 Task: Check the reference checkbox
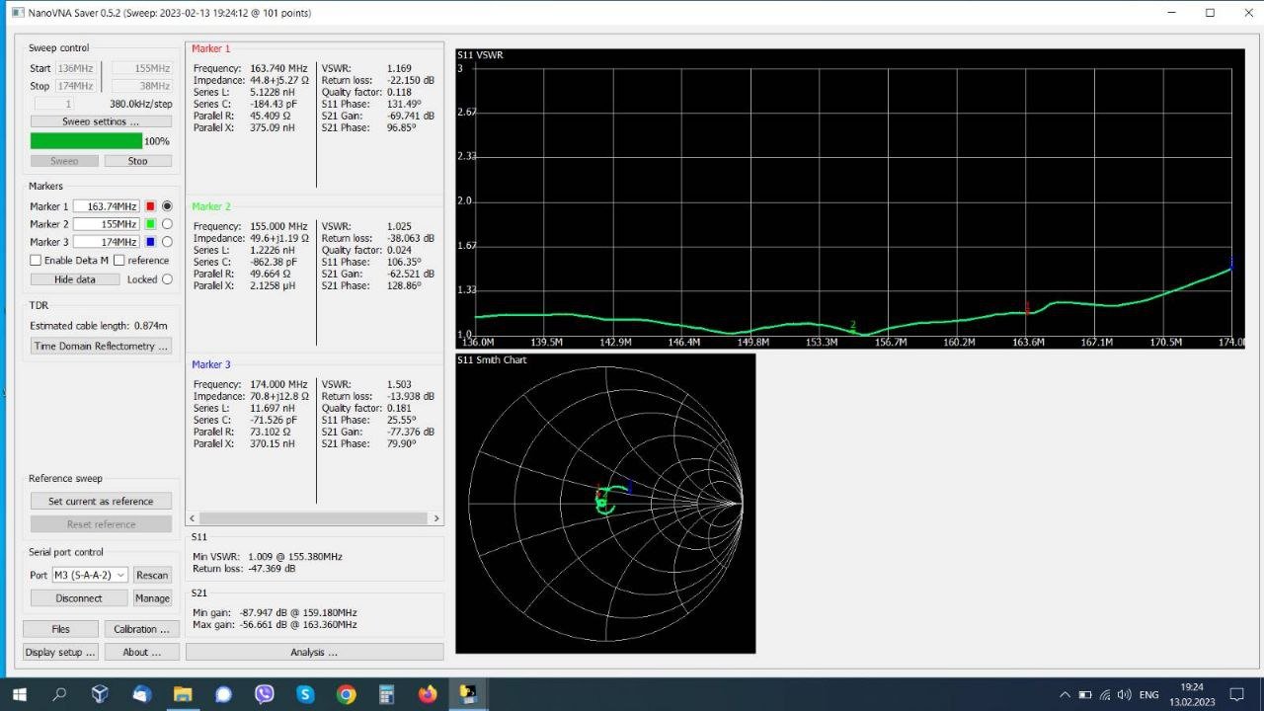pos(119,261)
